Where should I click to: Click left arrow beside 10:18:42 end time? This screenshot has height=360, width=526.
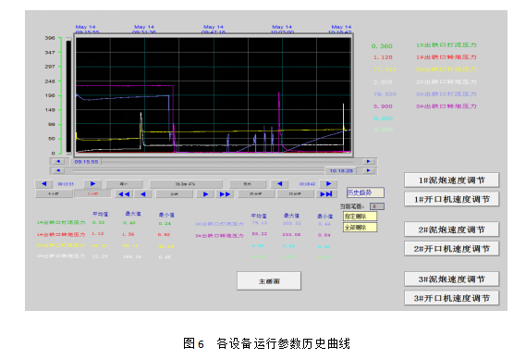[x=279, y=184]
